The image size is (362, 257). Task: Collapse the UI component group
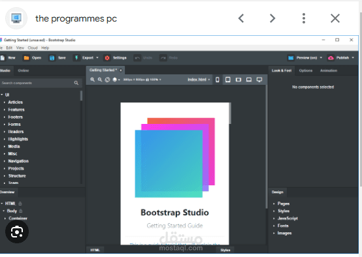pos(2,95)
